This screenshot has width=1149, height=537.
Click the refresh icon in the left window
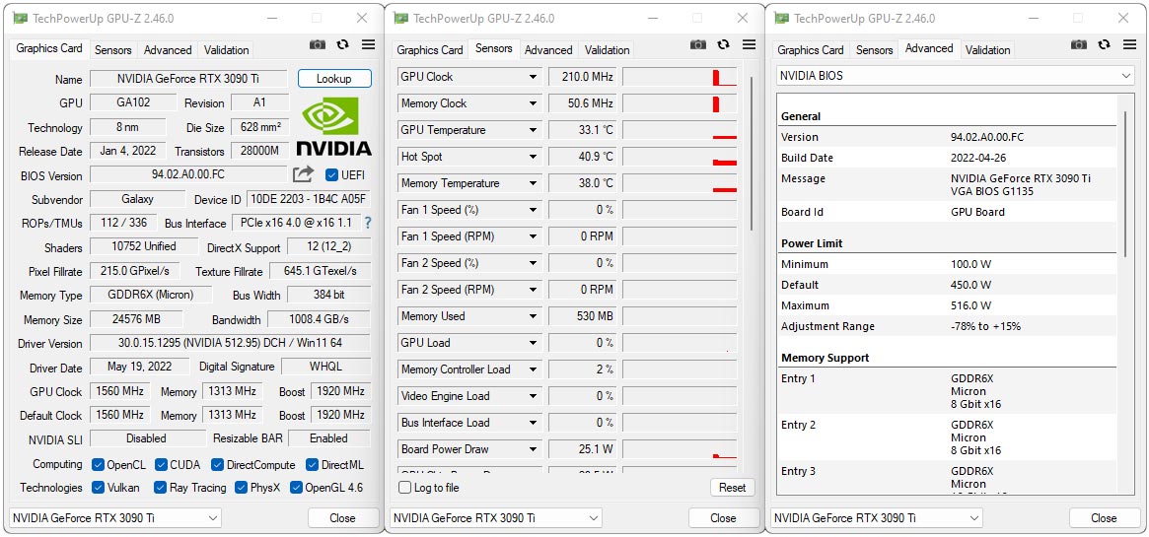(x=342, y=44)
